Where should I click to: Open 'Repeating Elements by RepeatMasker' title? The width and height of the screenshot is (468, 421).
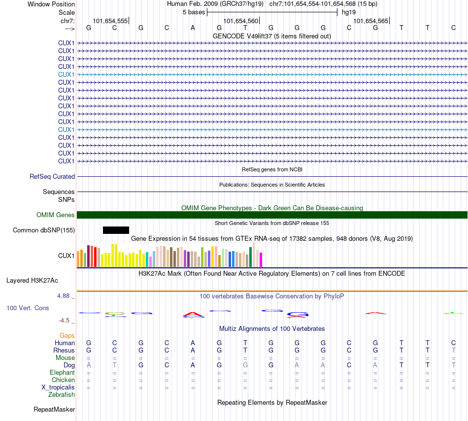pos(272,402)
